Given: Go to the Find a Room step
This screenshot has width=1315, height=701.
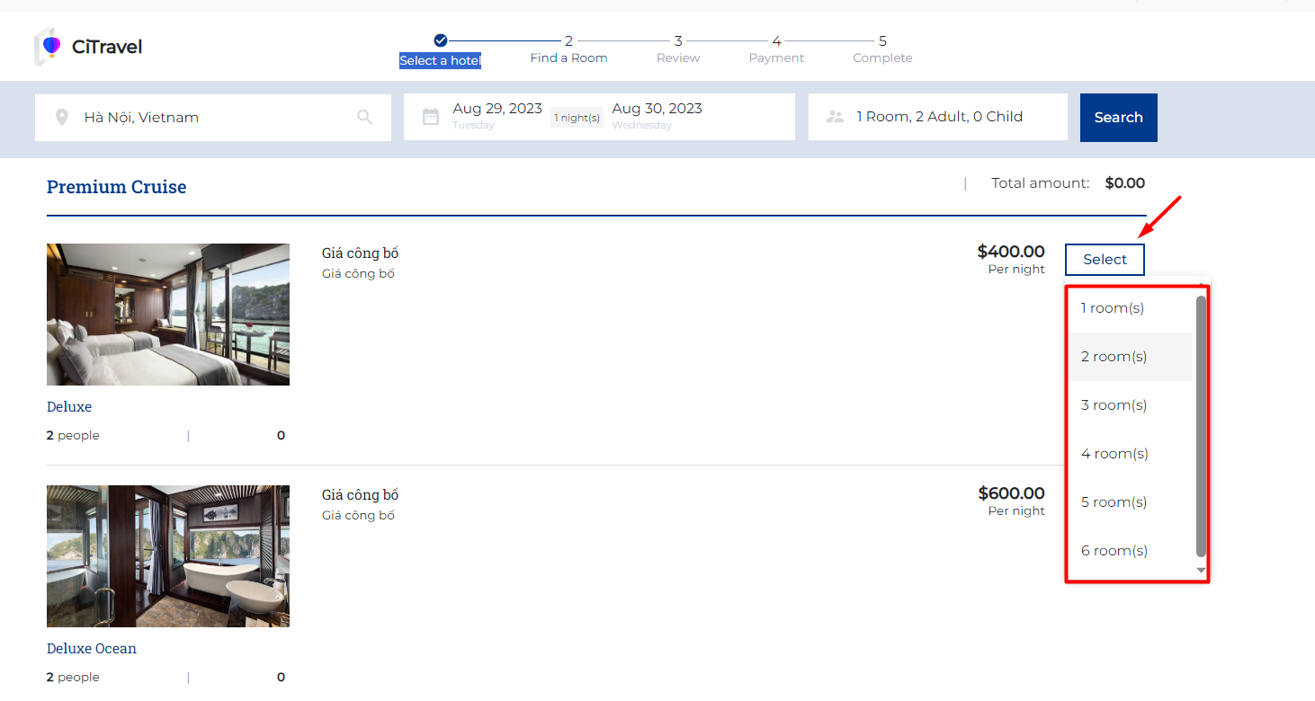Looking at the screenshot, I should 568,58.
